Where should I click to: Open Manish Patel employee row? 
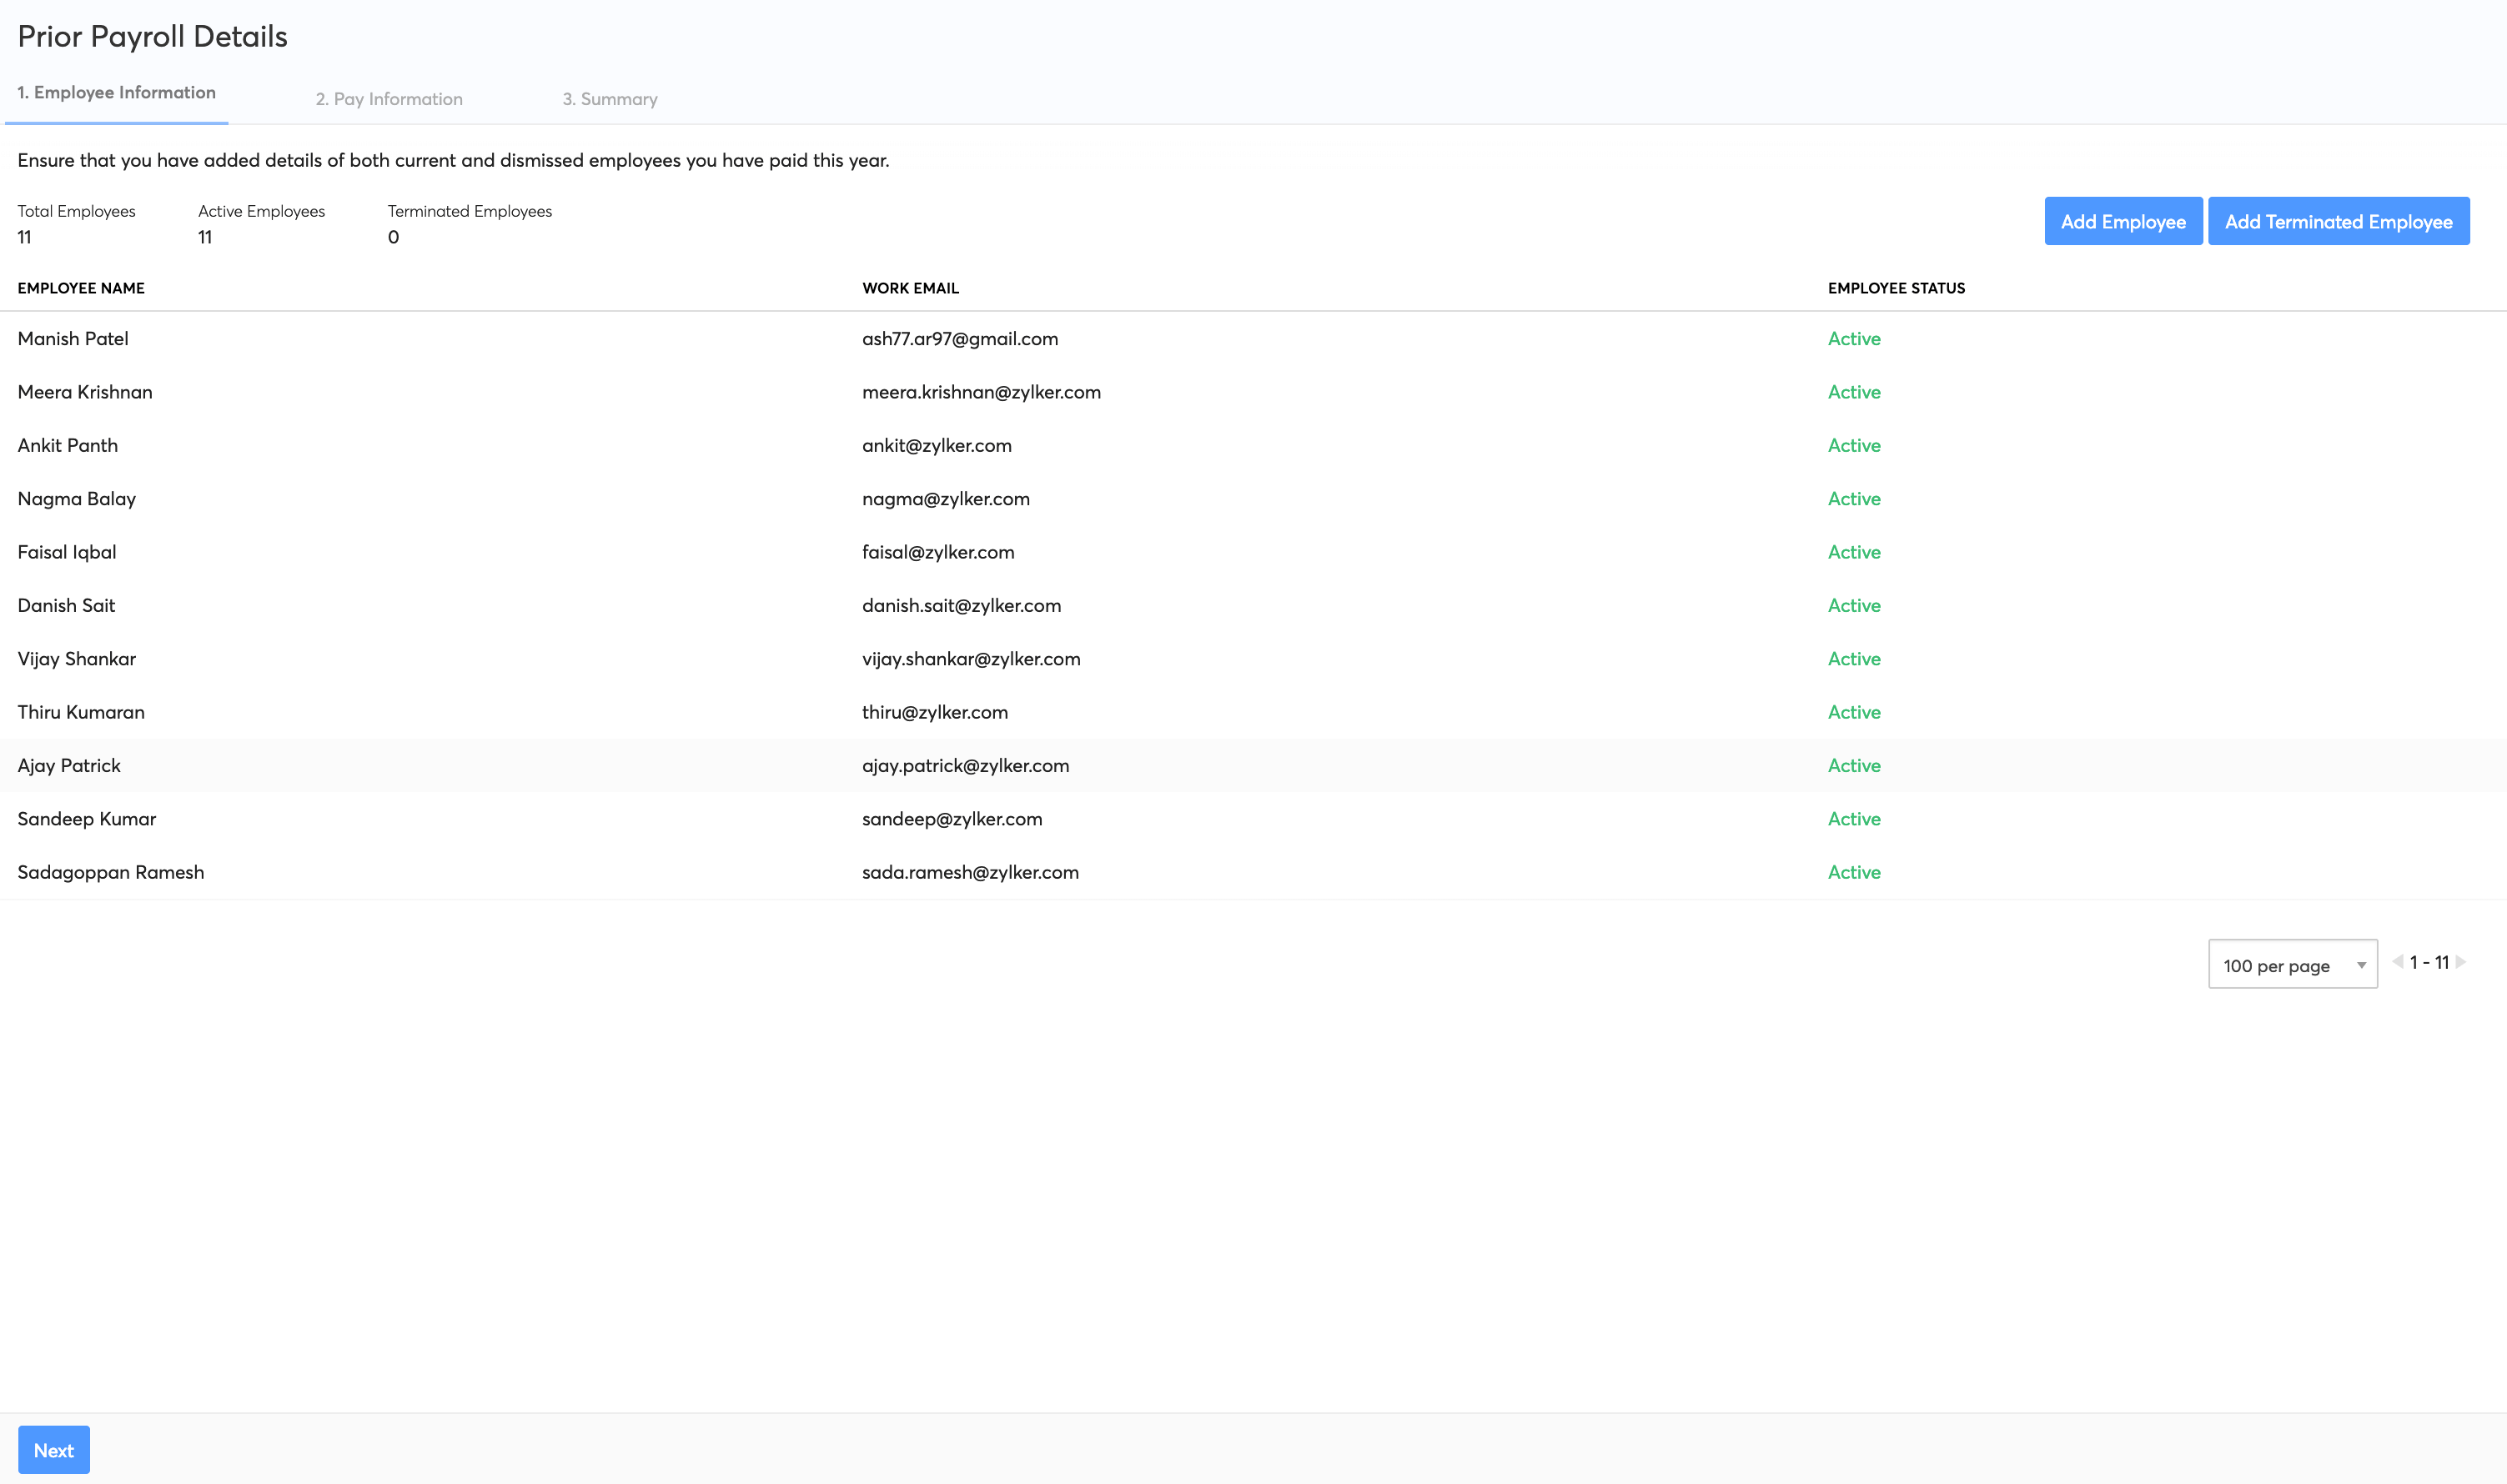[73, 339]
